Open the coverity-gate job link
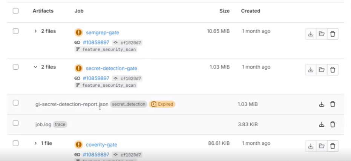The width and height of the screenshot is (351, 161). tap(101, 145)
